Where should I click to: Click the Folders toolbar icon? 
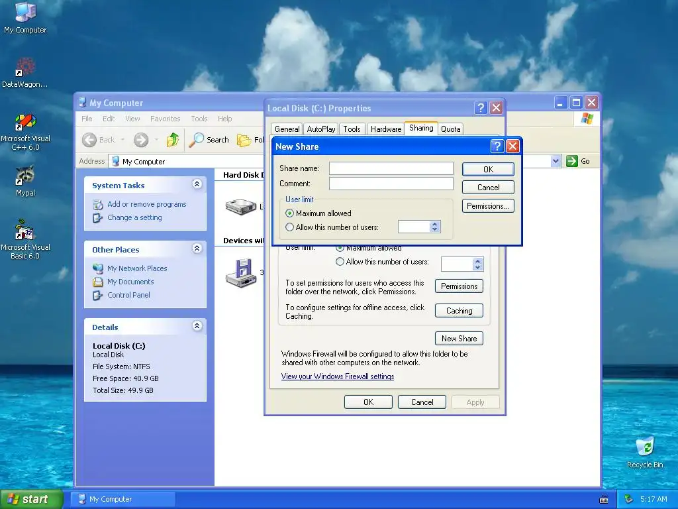[244, 140]
